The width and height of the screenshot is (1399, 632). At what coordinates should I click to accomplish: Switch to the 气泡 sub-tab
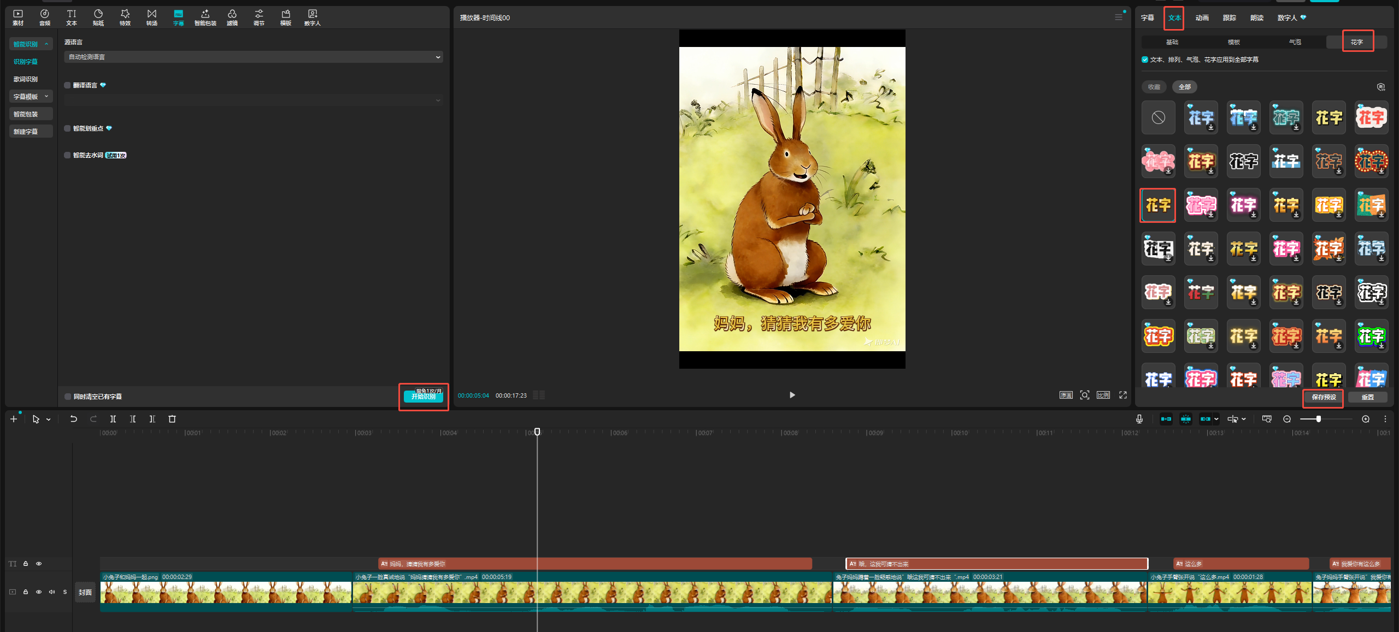click(x=1295, y=42)
